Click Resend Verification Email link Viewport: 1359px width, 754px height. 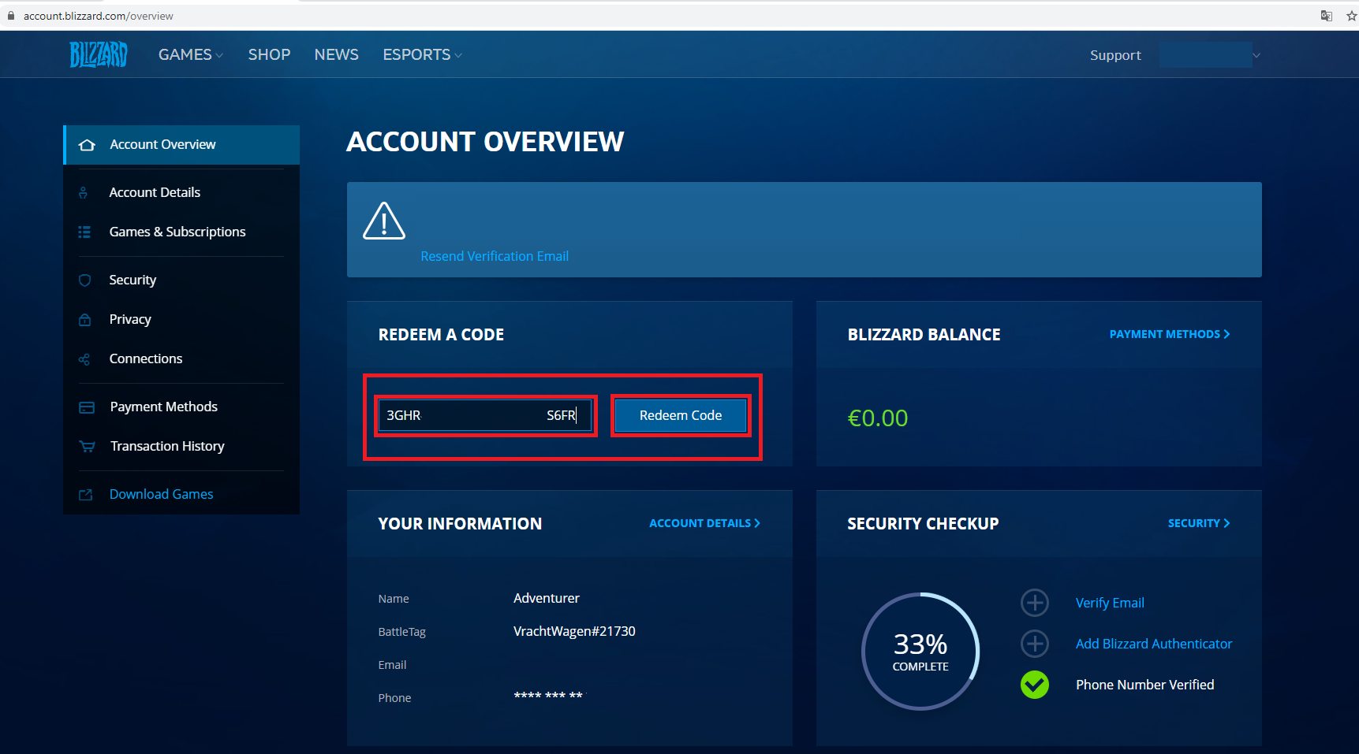coord(495,256)
